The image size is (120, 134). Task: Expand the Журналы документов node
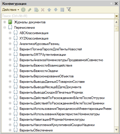coord(5,22)
